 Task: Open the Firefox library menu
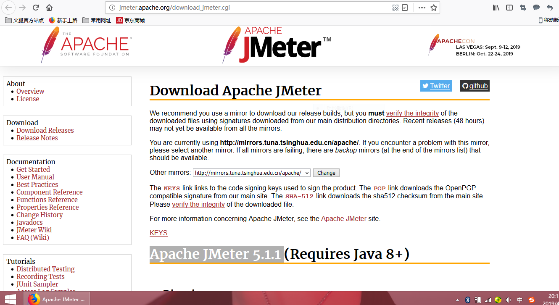coord(496,8)
